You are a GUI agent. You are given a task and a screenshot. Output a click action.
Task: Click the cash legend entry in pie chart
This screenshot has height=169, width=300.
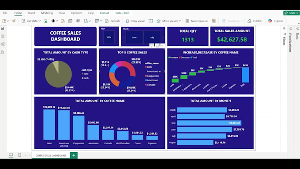tap(85, 78)
